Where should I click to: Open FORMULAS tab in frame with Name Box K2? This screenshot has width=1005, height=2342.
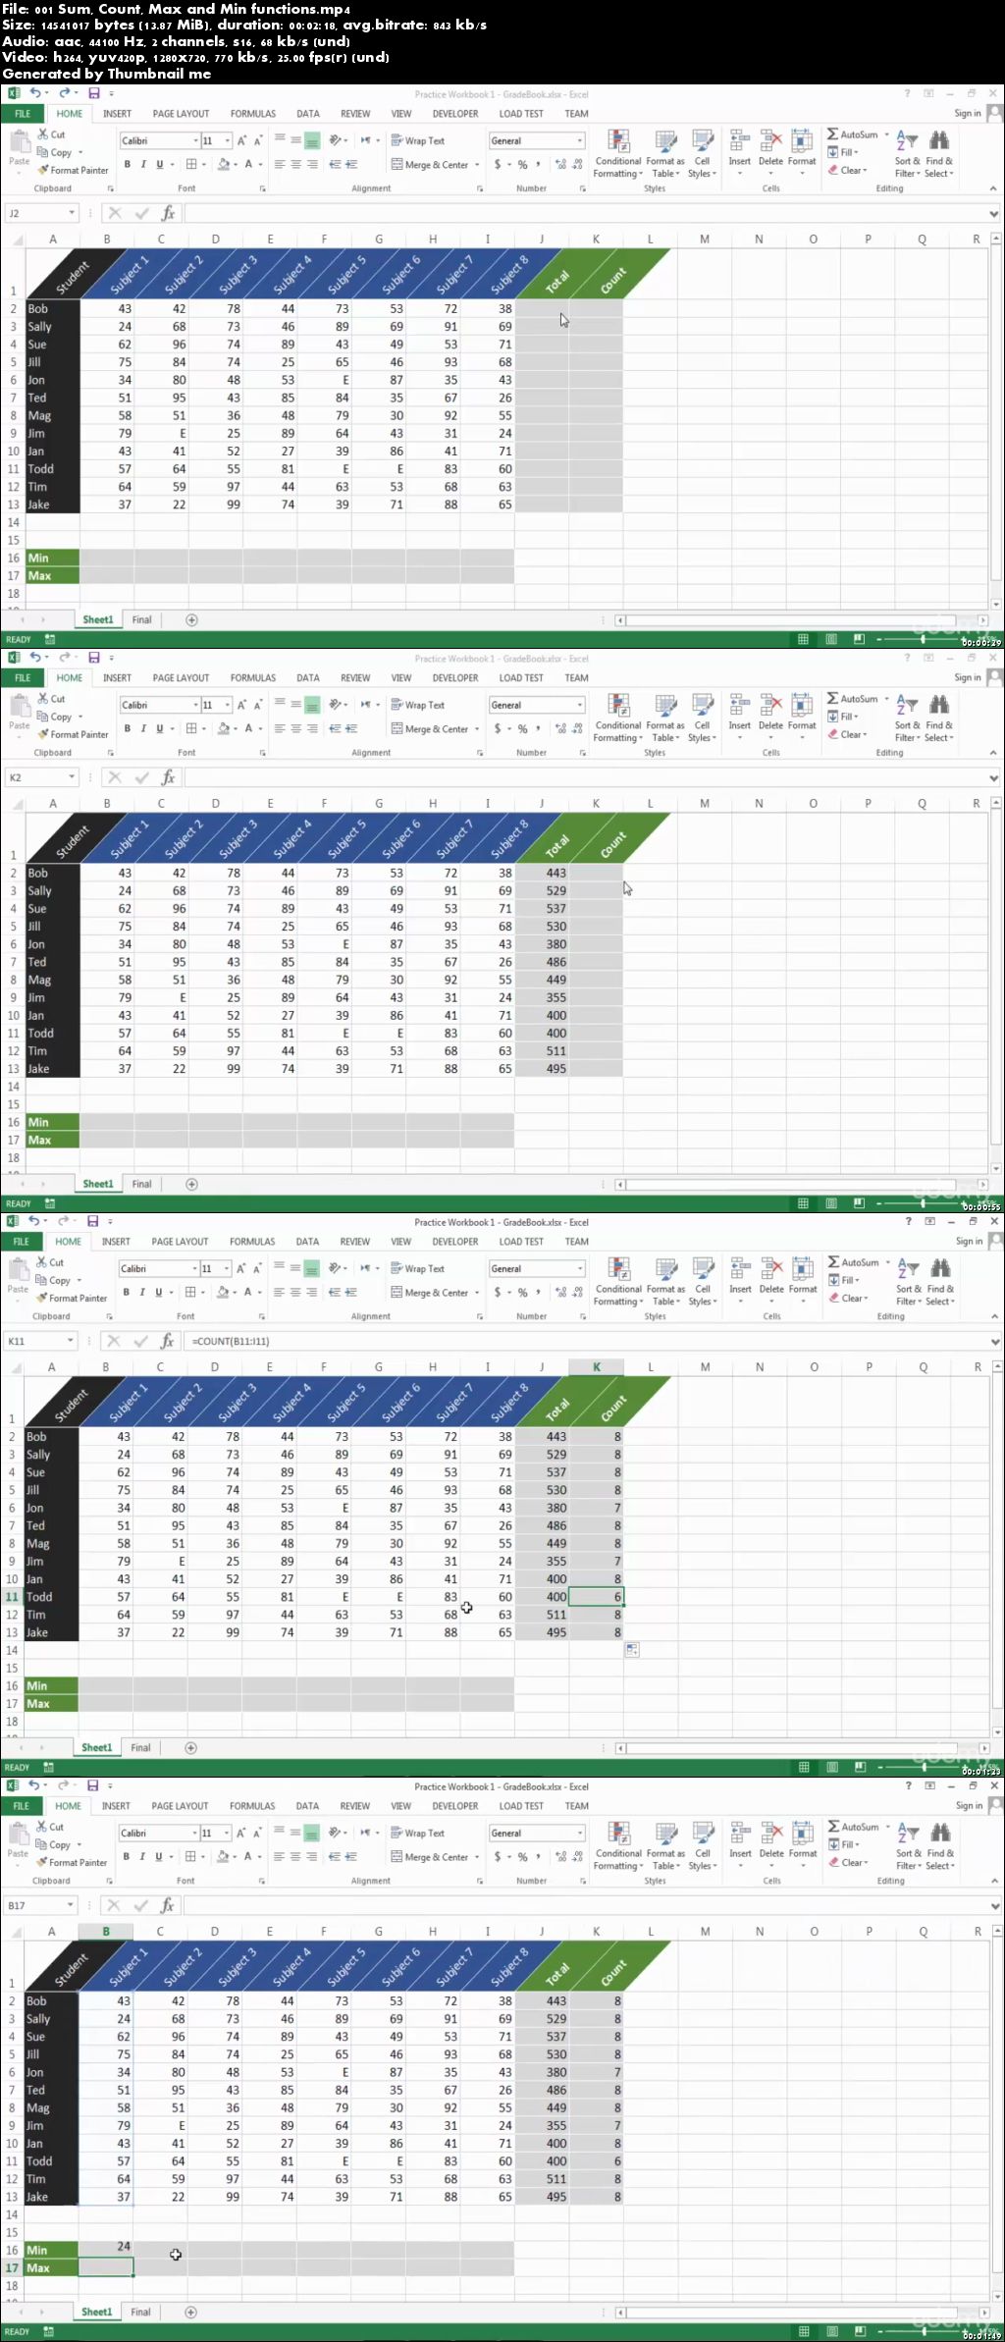[253, 677]
